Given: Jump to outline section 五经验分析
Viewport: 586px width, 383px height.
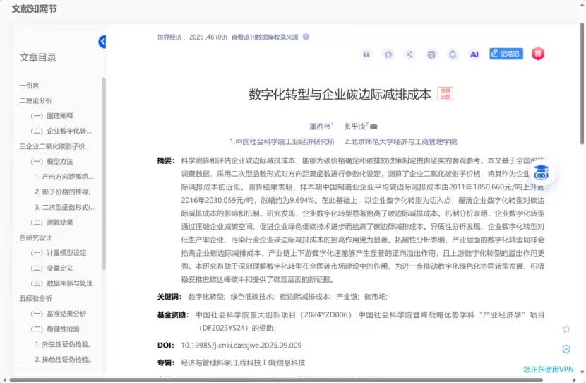Looking at the screenshot, I should (x=35, y=298).
